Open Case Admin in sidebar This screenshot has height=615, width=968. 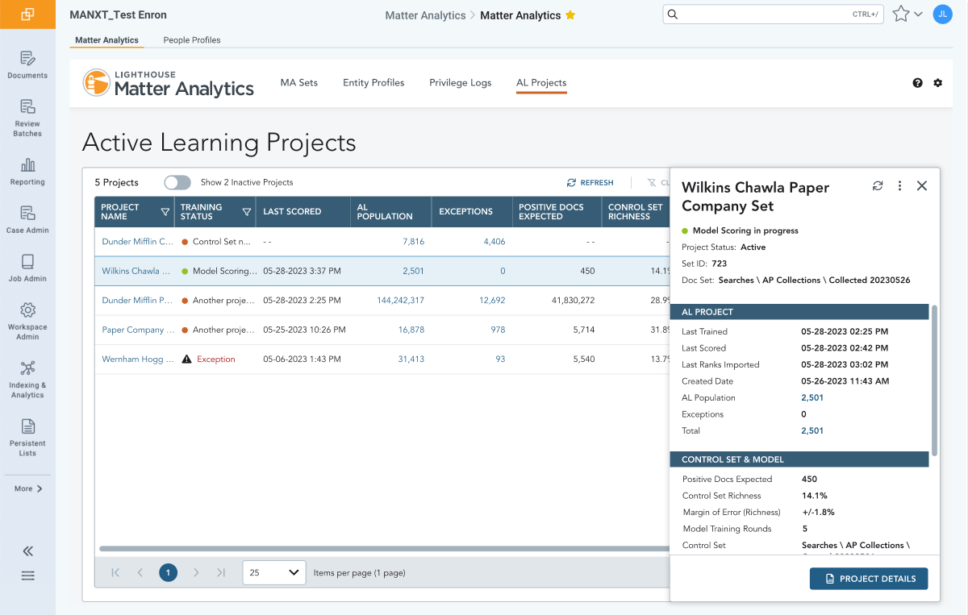(x=27, y=219)
